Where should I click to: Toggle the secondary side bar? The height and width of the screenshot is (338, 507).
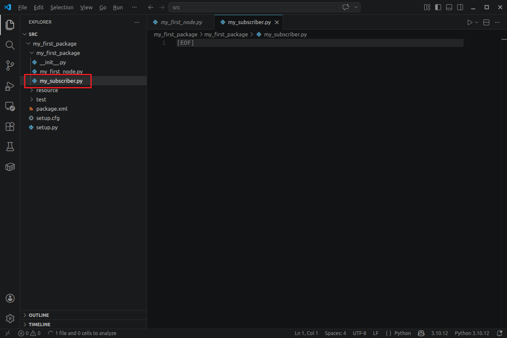(x=460, y=7)
